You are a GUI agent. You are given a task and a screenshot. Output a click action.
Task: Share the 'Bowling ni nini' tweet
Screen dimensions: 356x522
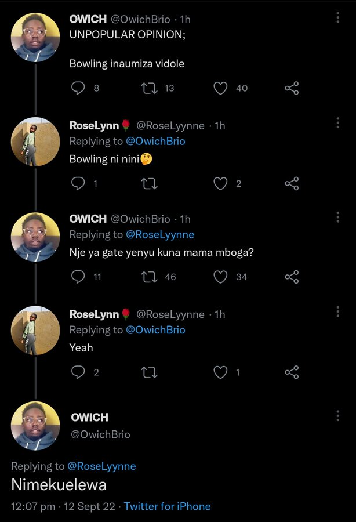292,183
